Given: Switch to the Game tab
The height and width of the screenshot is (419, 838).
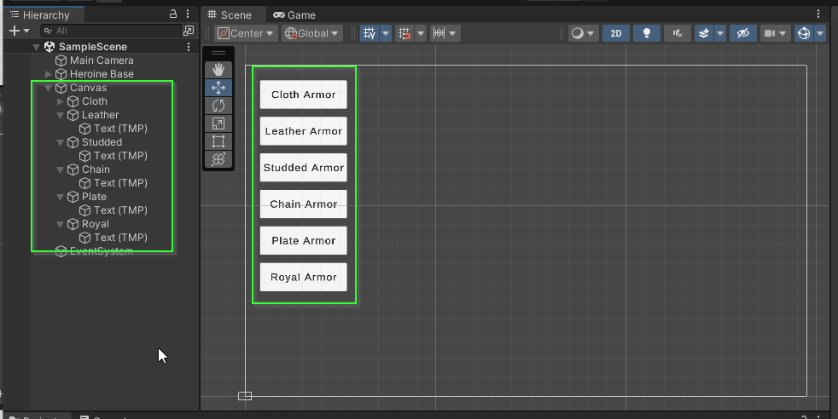Looking at the screenshot, I should (294, 14).
